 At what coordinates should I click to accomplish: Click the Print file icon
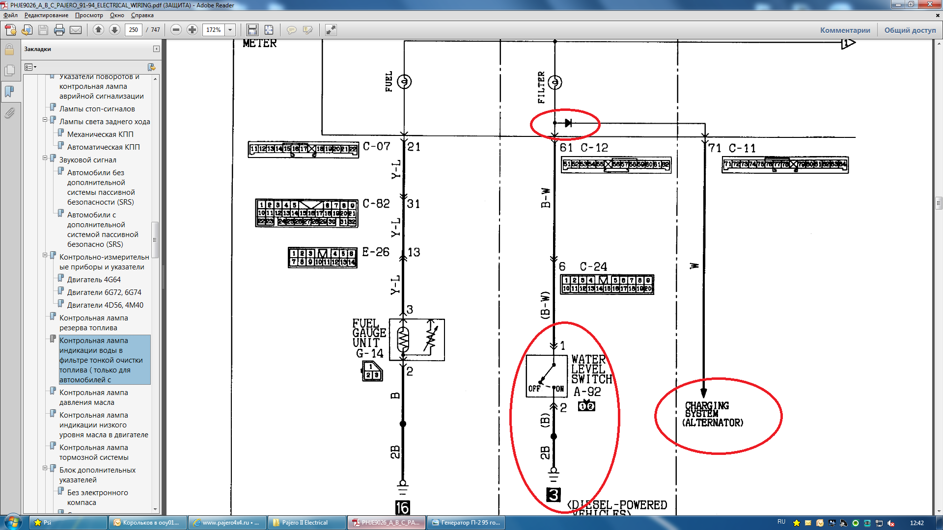click(59, 30)
